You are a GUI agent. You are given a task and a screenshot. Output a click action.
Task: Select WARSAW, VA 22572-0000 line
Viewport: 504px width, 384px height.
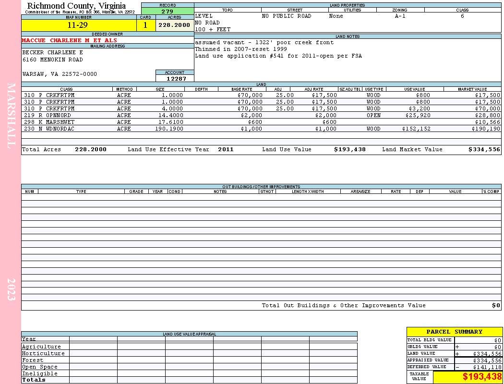[60, 74]
